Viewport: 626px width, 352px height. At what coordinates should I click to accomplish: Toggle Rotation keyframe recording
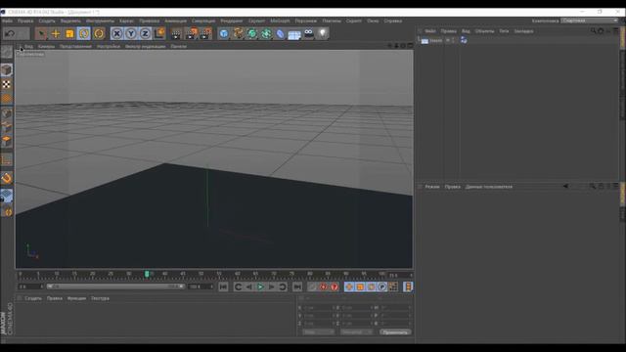(x=371, y=286)
